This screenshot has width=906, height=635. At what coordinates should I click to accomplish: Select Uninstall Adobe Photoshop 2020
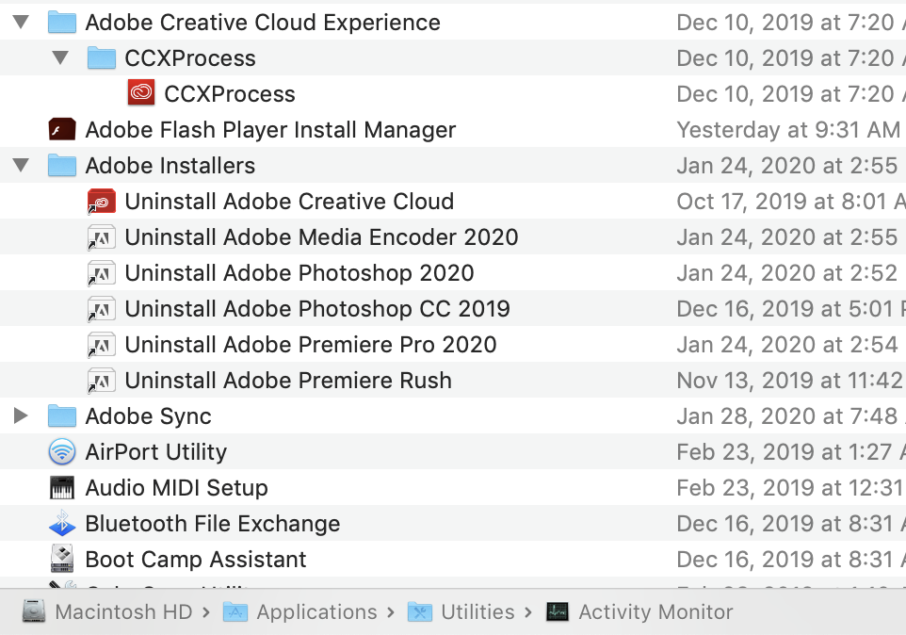pyautogui.click(x=299, y=272)
